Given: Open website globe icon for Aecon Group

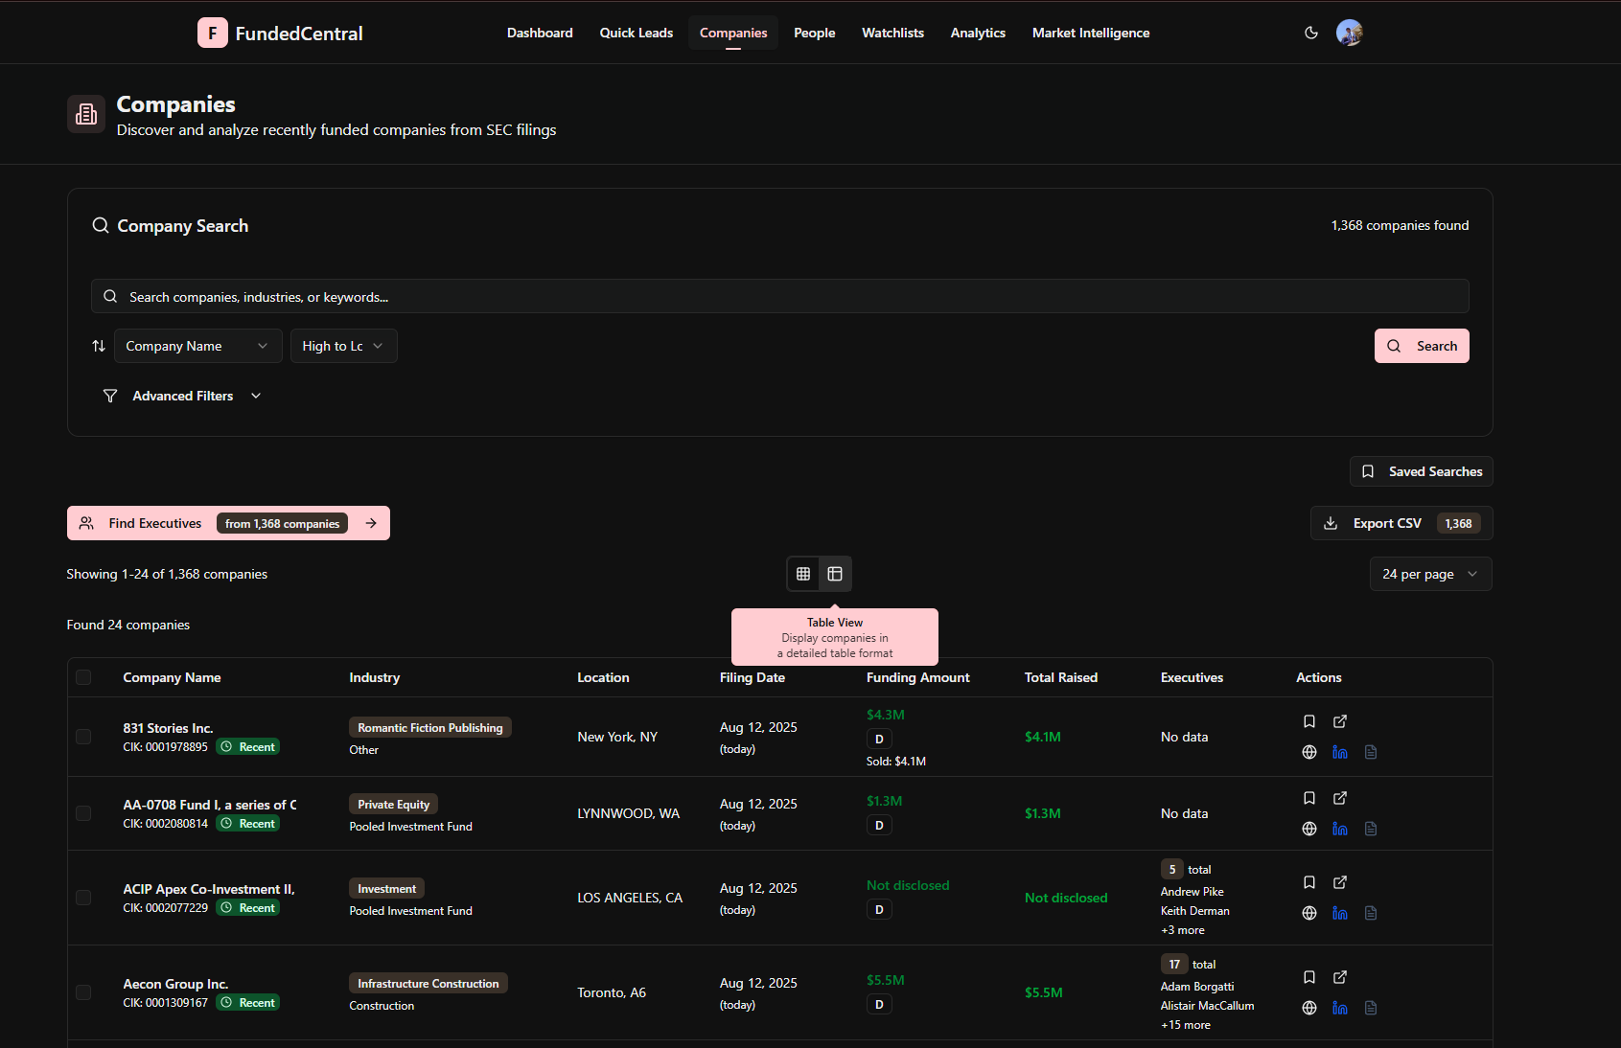Looking at the screenshot, I should [x=1309, y=1008].
